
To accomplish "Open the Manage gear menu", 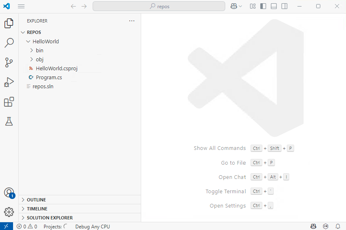I will pyautogui.click(x=9, y=212).
